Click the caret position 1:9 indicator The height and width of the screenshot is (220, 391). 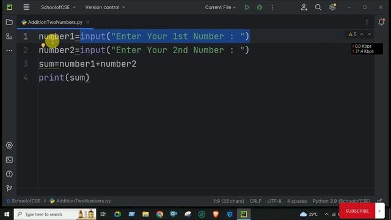pos(228,201)
